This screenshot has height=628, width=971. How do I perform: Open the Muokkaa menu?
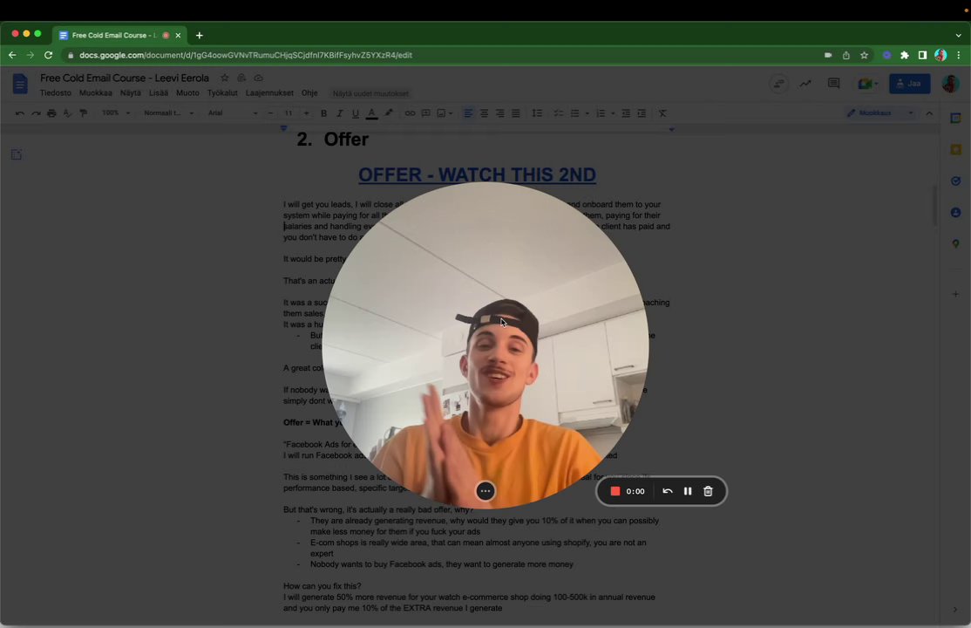[x=95, y=93]
